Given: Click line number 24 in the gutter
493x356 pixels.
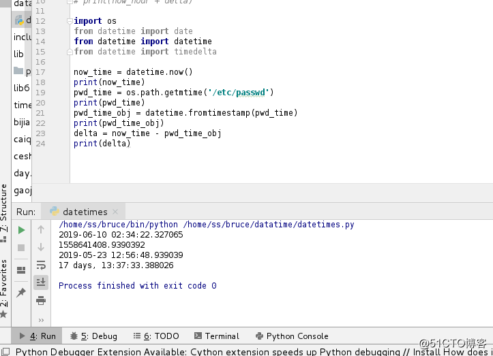Looking at the screenshot, I should tap(40, 144).
